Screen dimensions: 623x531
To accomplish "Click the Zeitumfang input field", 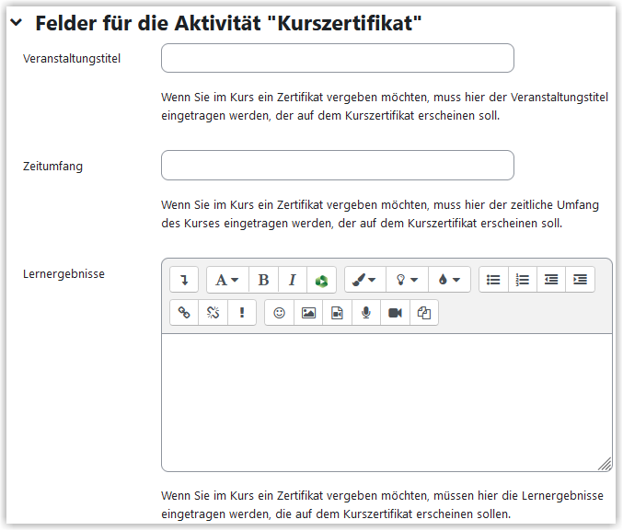I will [338, 165].
